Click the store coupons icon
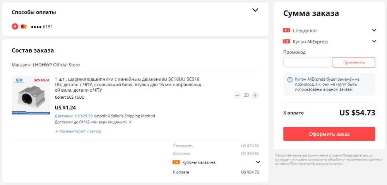Screen dimensions: 387x185 click(176, 162)
